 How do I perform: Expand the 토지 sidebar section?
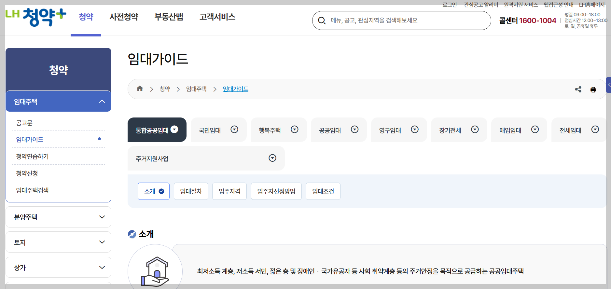(x=59, y=242)
